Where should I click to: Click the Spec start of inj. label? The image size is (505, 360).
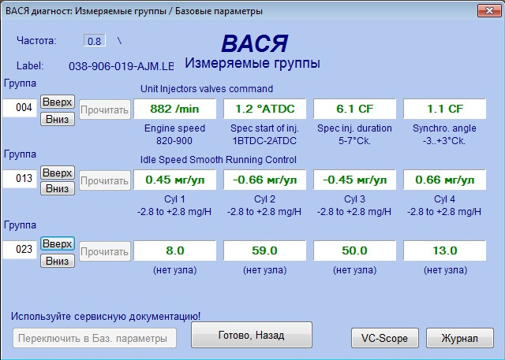click(265, 128)
